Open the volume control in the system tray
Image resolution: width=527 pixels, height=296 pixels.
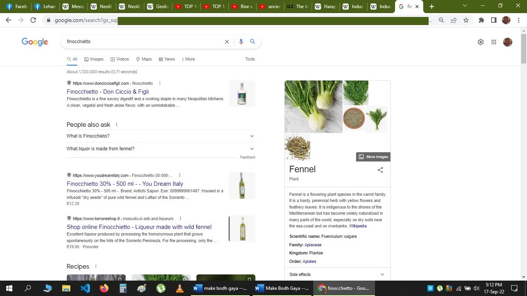tap(476, 288)
